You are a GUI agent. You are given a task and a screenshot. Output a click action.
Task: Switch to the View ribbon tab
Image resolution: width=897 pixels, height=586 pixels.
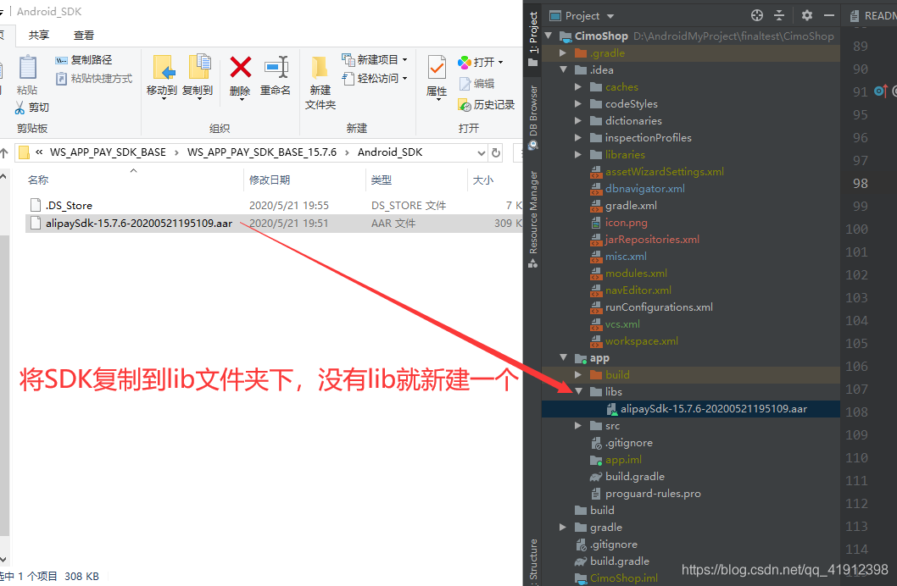(x=84, y=35)
